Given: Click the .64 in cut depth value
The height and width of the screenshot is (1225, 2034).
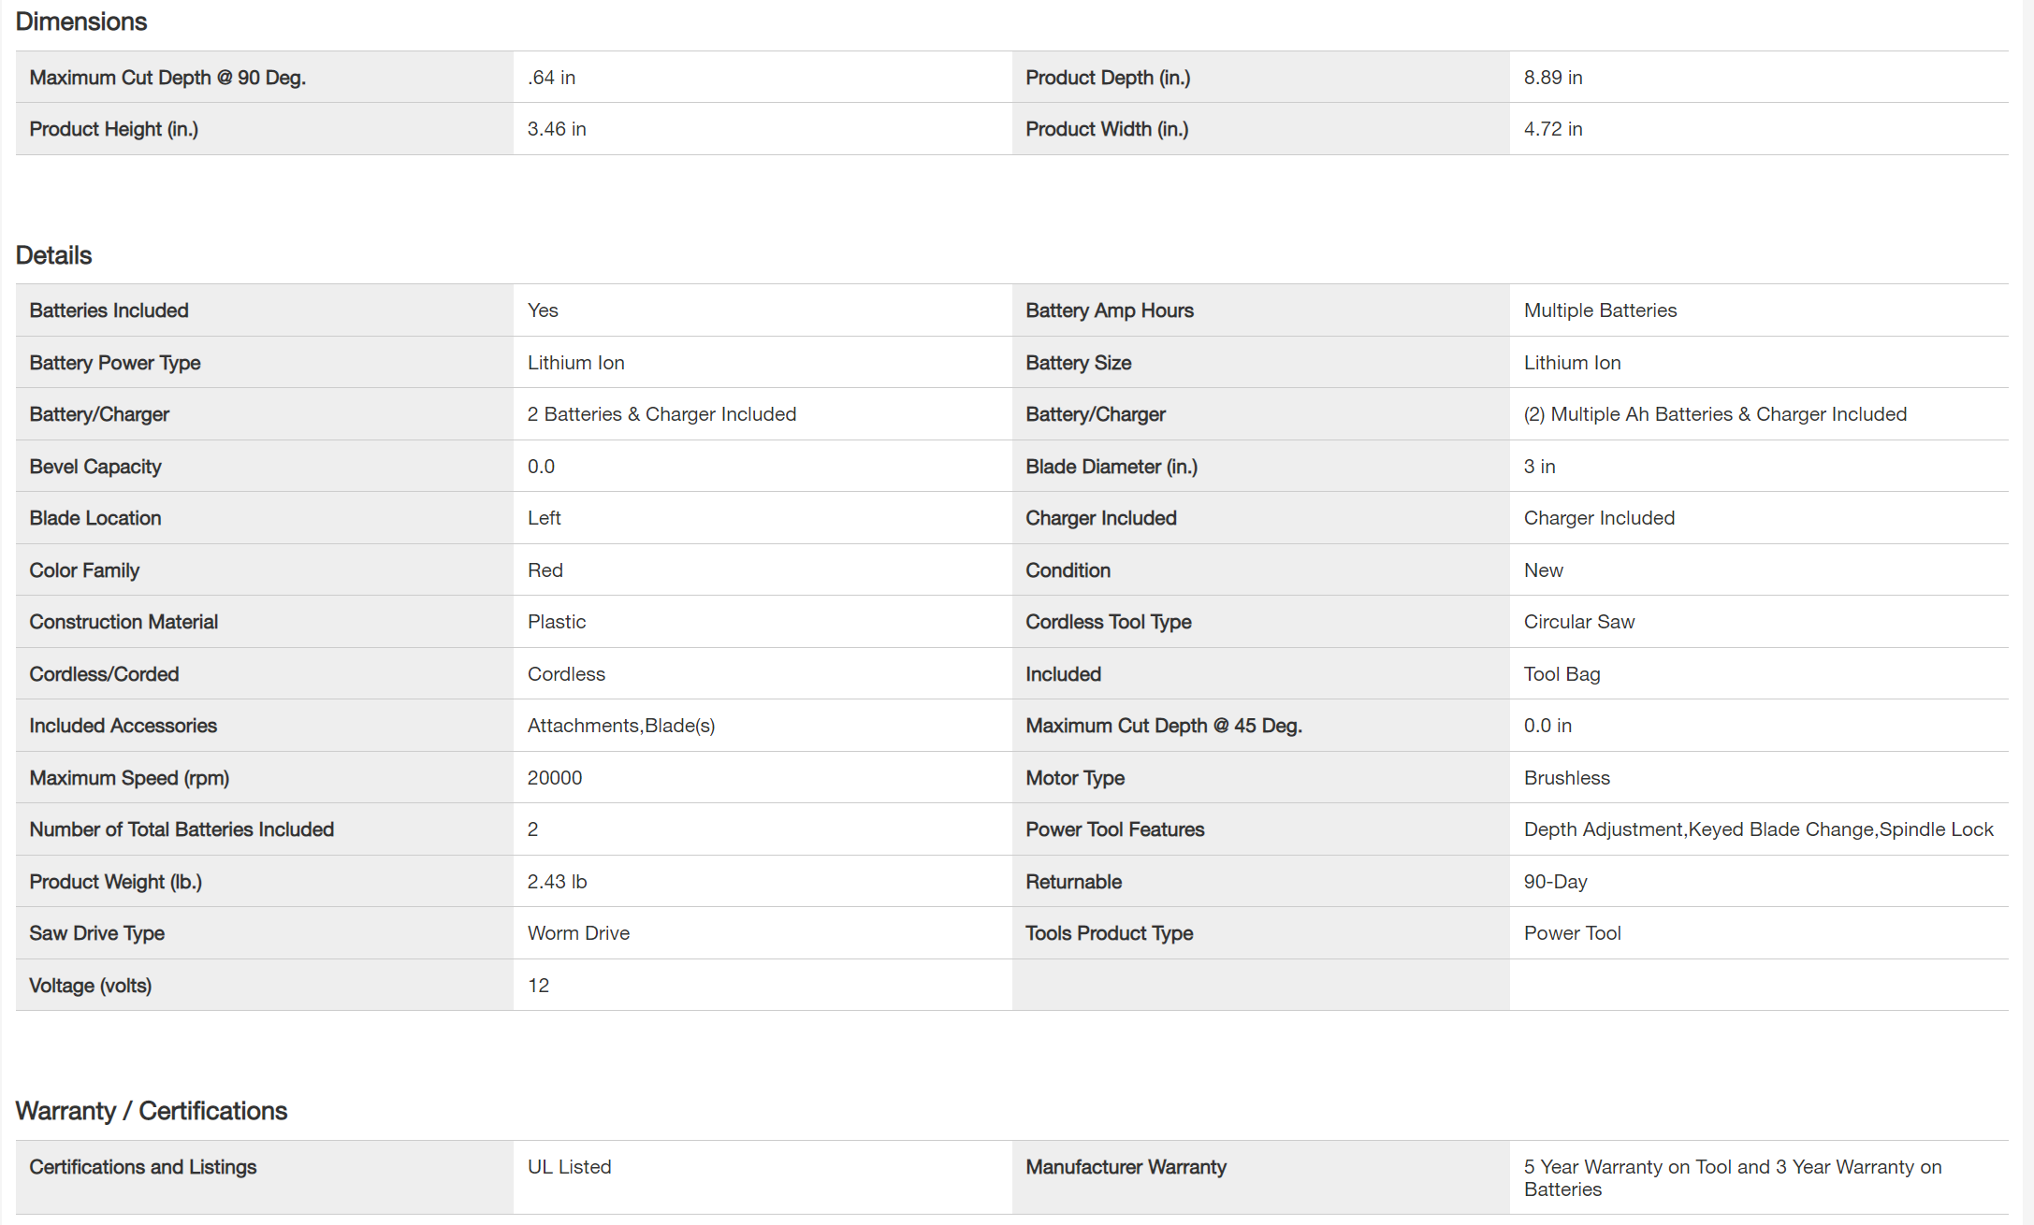Looking at the screenshot, I should tap(551, 78).
